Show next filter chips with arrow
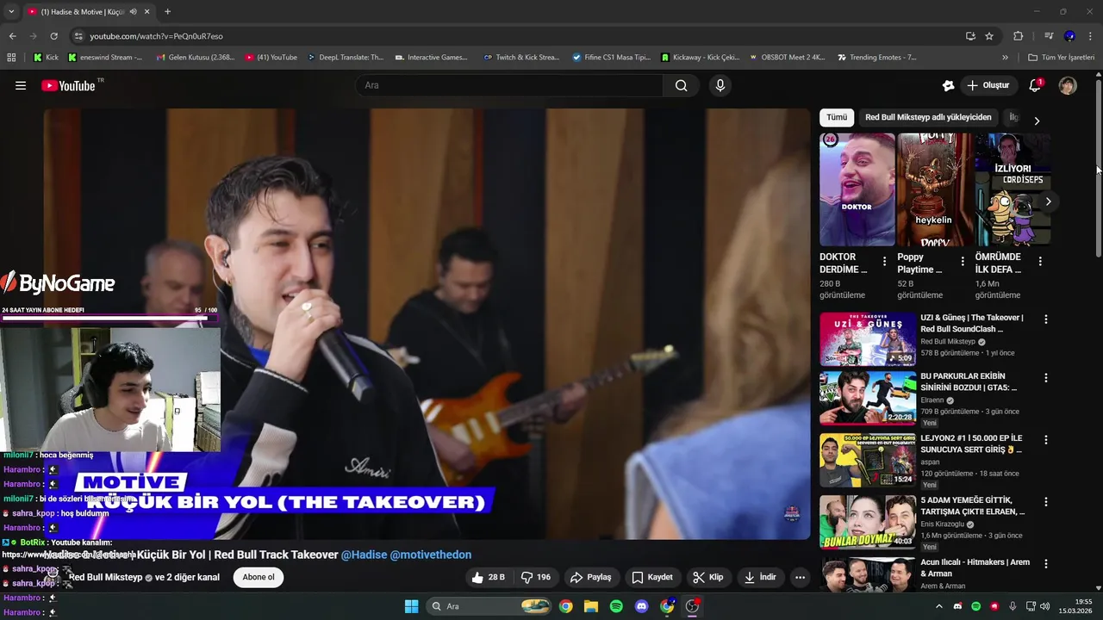1103x620 pixels. pos(1037,121)
